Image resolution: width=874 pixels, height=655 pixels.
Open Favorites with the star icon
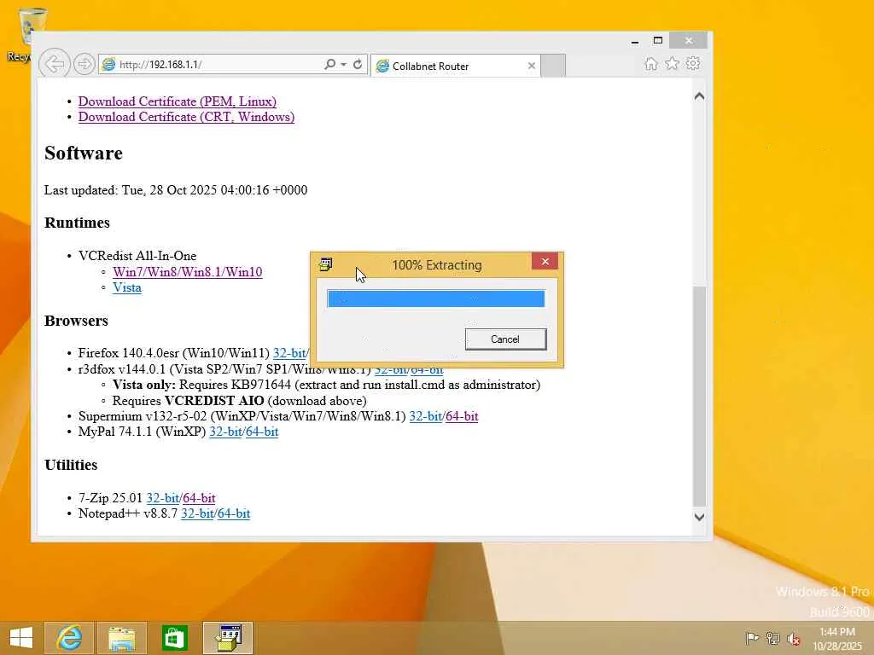click(672, 63)
